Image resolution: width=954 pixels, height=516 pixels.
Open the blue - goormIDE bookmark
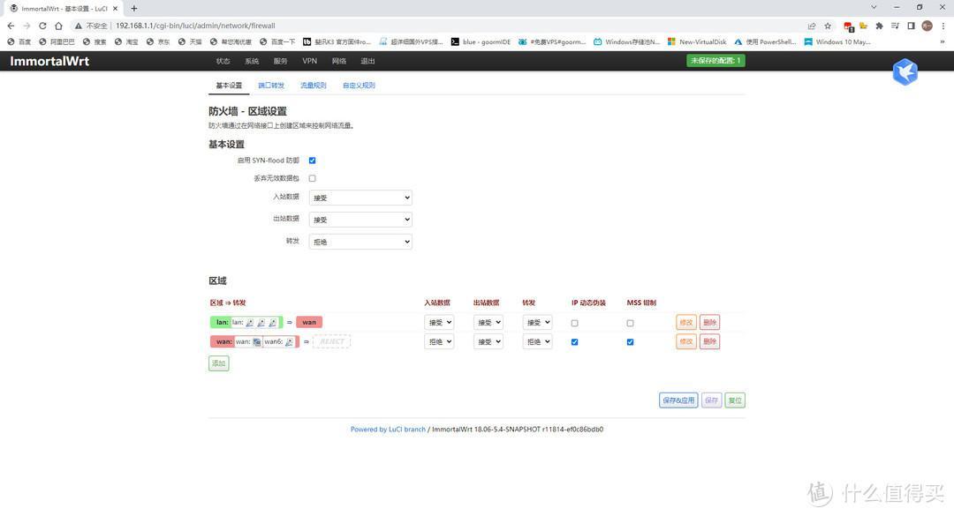coord(481,42)
